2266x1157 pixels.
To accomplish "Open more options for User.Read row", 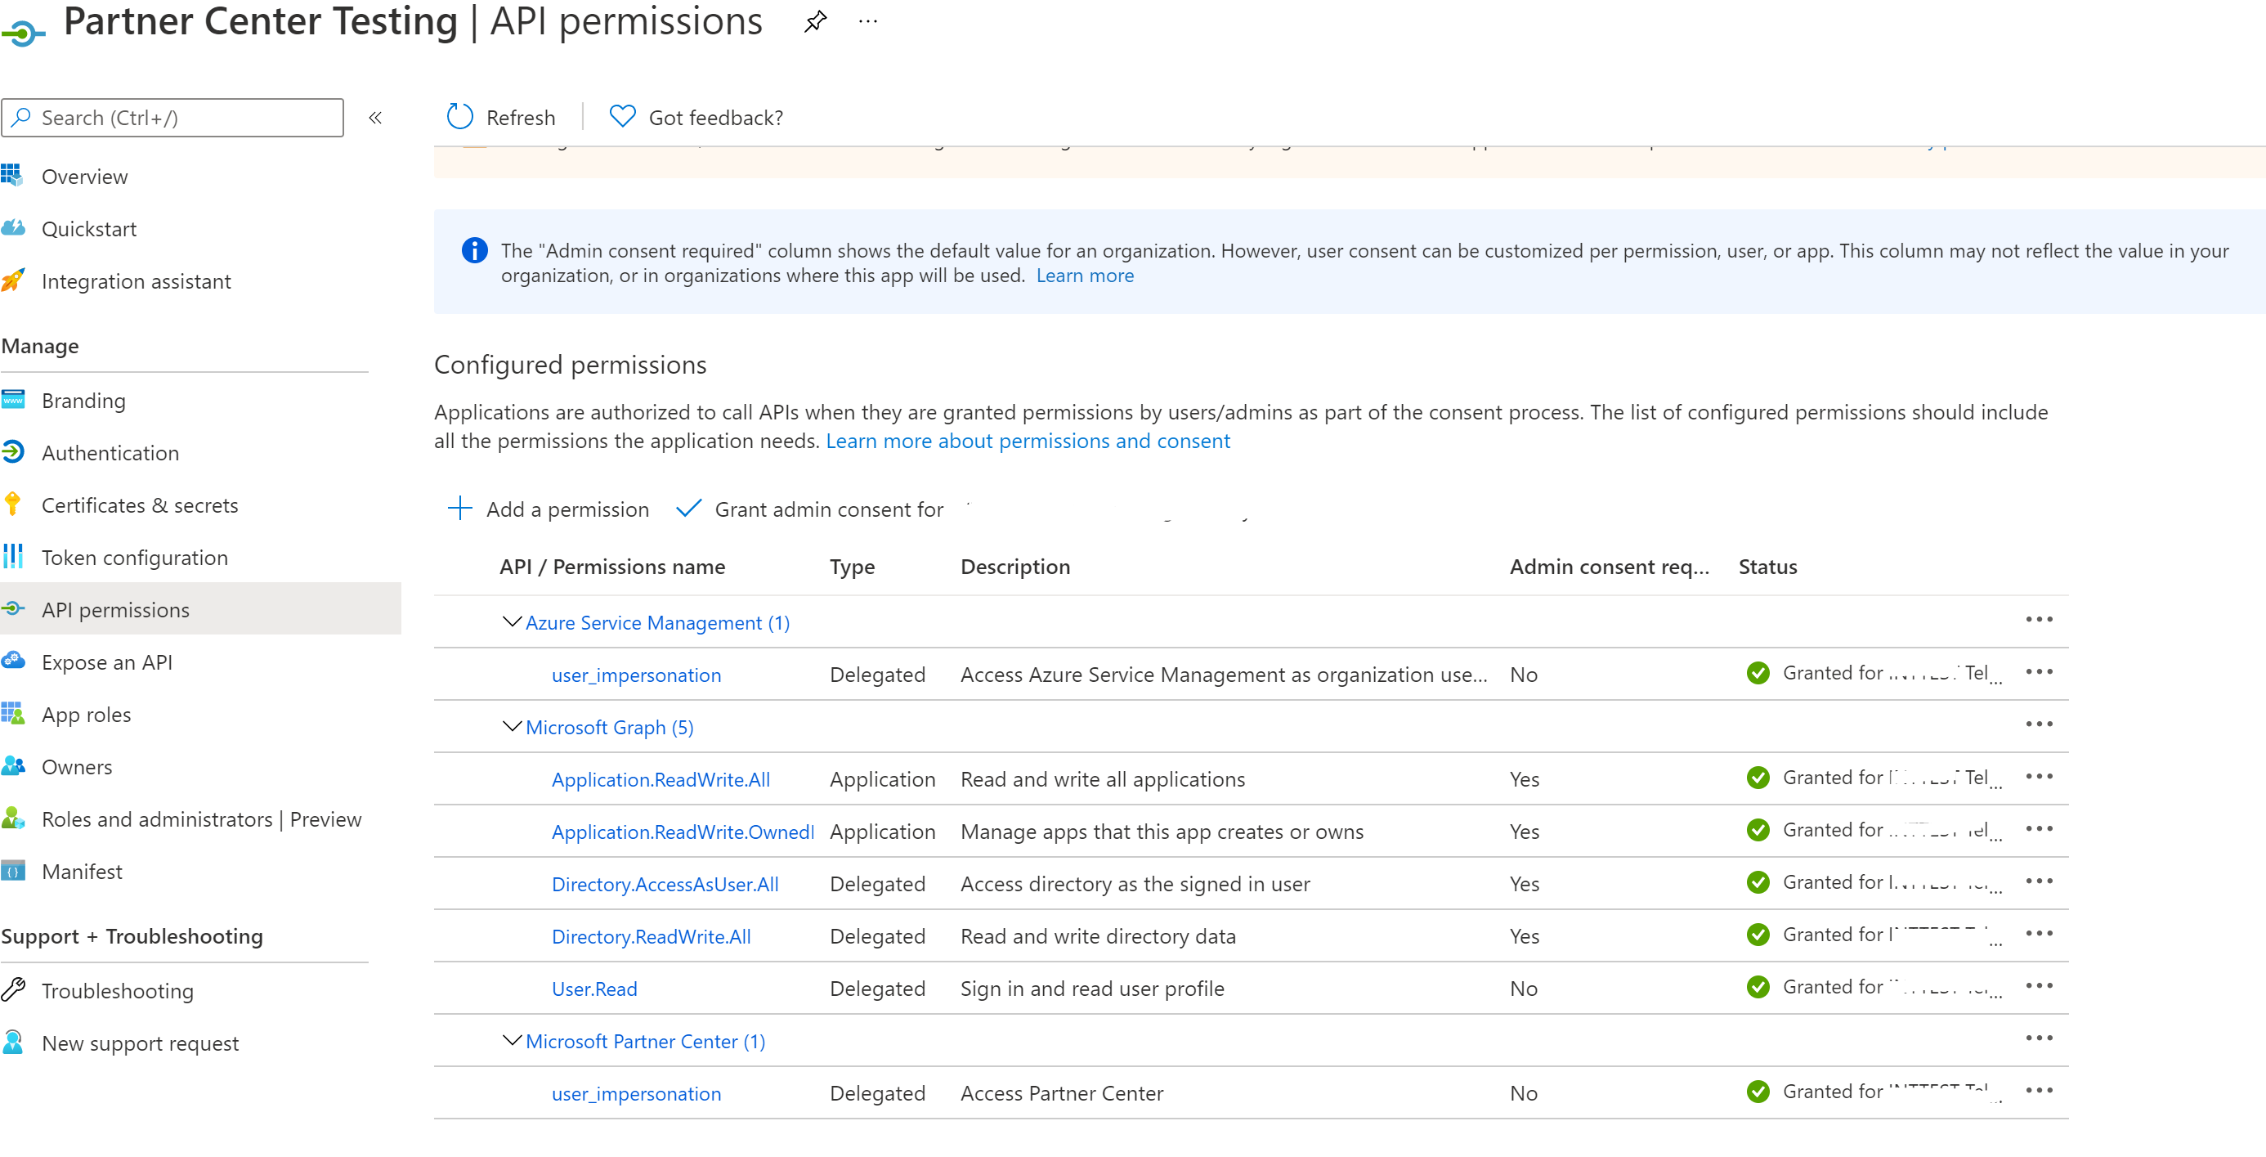I will pos(2038,986).
